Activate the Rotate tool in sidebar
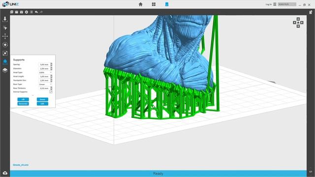 click(x=5, y=45)
